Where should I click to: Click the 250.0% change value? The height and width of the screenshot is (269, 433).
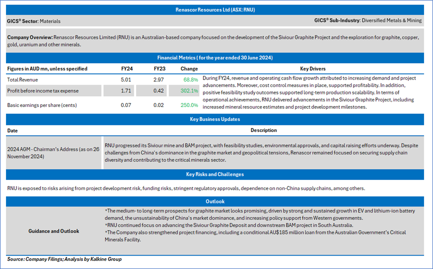click(189, 105)
